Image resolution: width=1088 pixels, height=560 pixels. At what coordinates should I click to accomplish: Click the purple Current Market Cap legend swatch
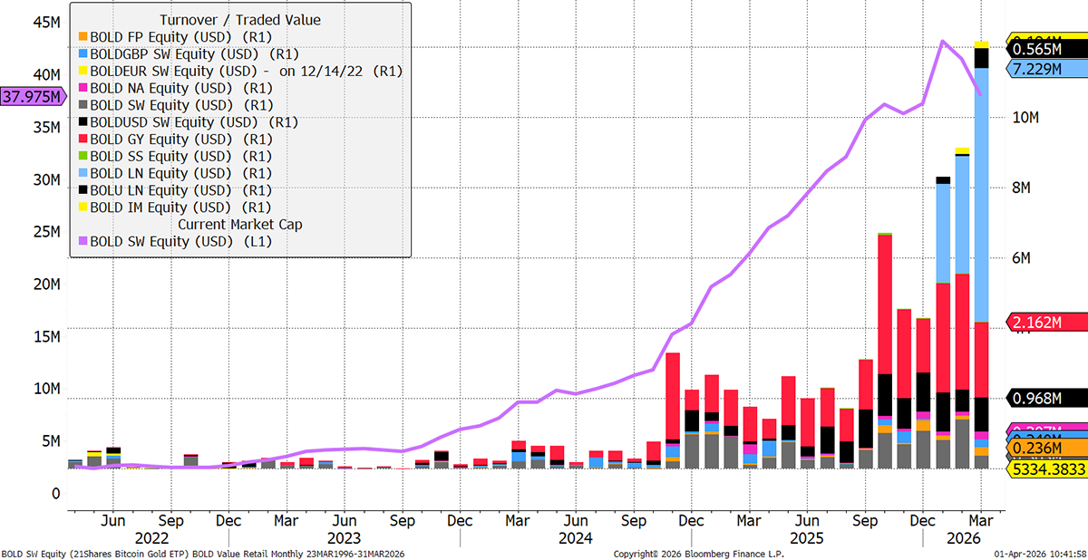(81, 242)
